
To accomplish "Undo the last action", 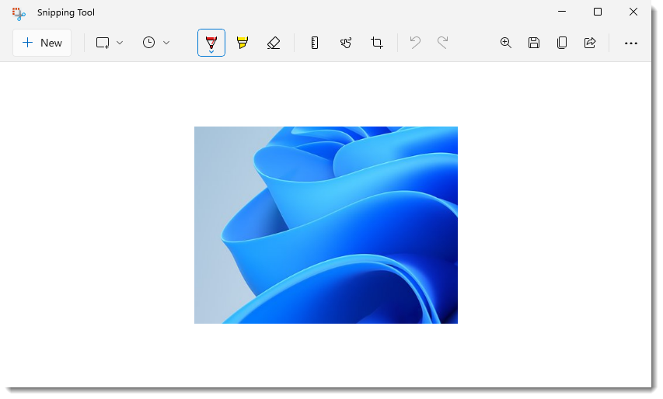I will coord(415,43).
